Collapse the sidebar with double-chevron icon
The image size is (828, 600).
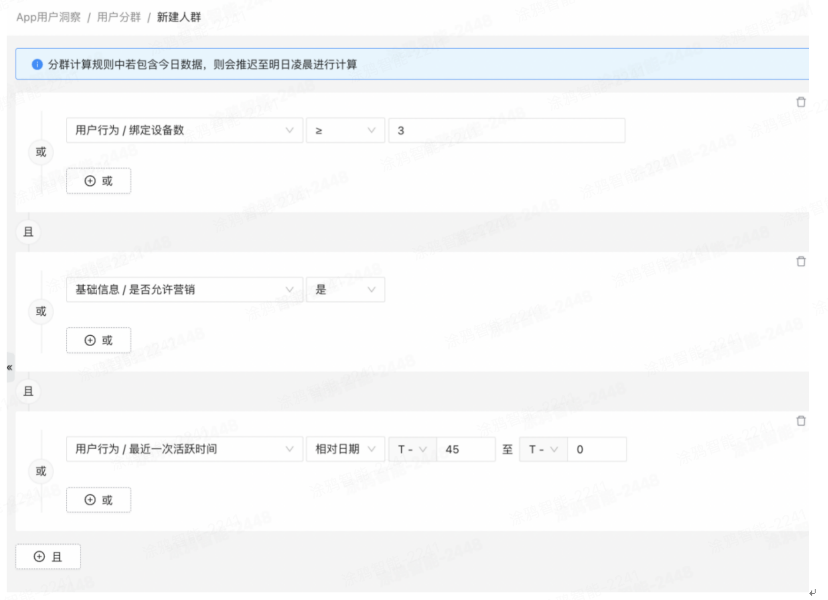tap(10, 367)
